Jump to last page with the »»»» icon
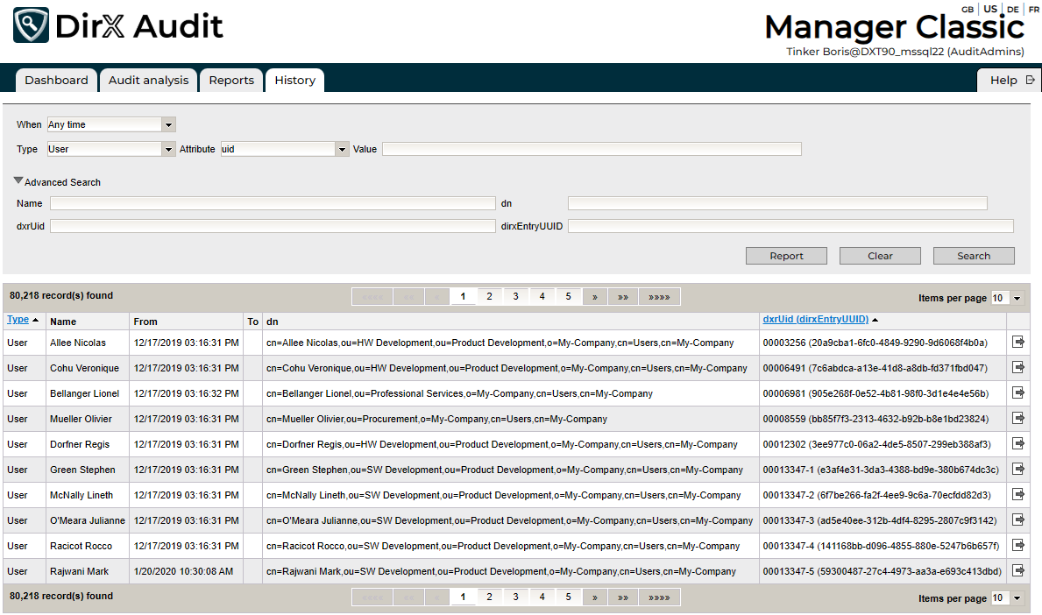Screen dimensions: 1042x615 coord(659,296)
